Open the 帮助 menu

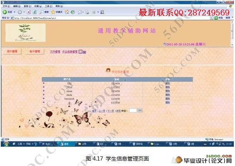click(59, 6)
